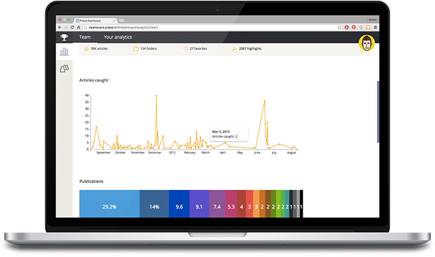This screenshot has height=257, width=435.
Task: Switch to the Team tab
Action: [85, 37]
